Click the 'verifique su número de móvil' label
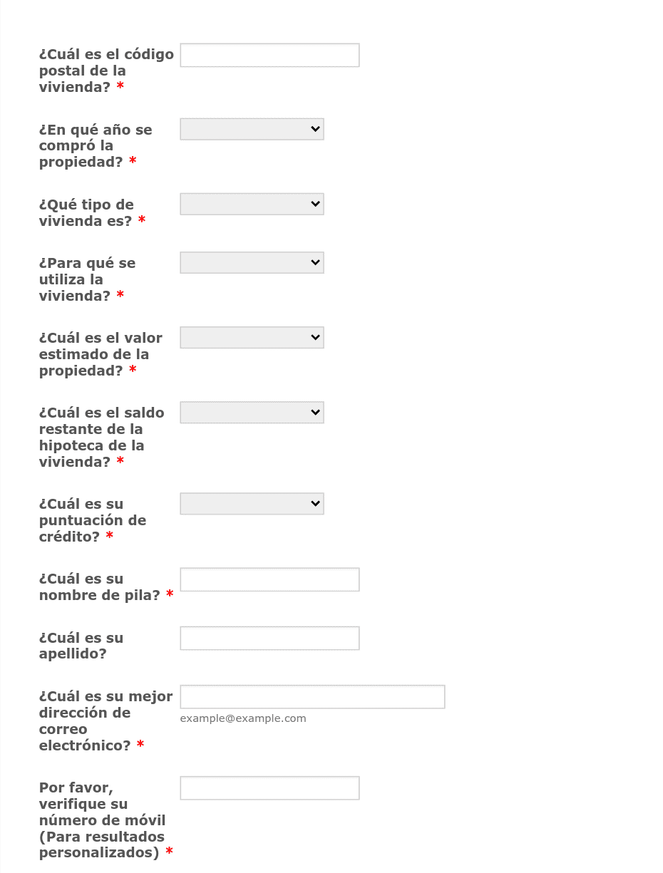 [106, 820]
